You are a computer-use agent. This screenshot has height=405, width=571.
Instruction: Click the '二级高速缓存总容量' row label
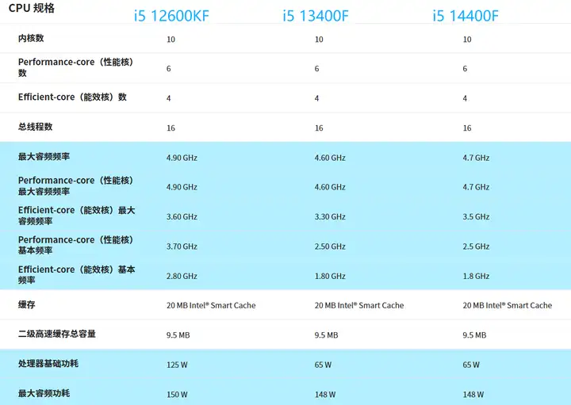pos(57,334)
